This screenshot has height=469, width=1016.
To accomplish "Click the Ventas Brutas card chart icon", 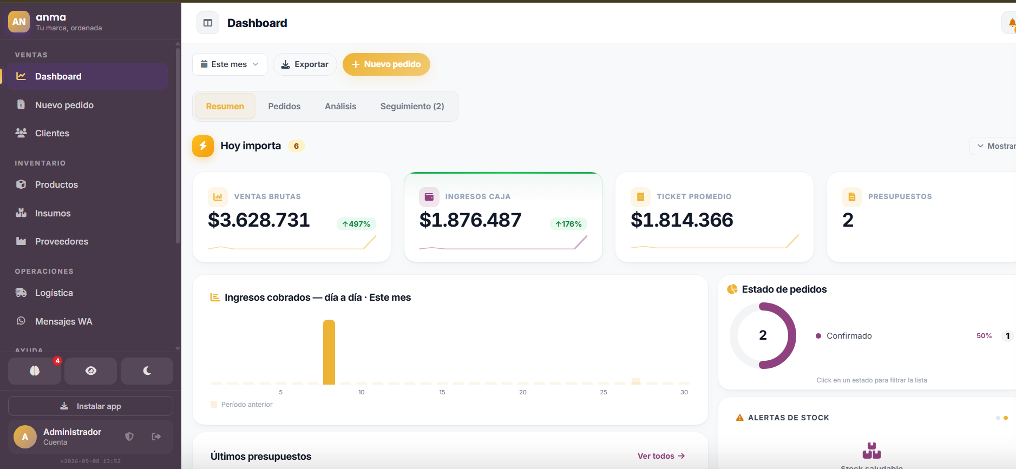I will click(218, 197).
